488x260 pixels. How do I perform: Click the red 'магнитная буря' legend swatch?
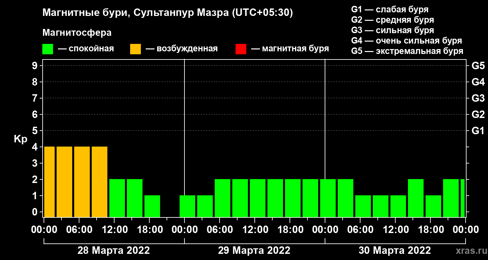[x=241, y=49]
